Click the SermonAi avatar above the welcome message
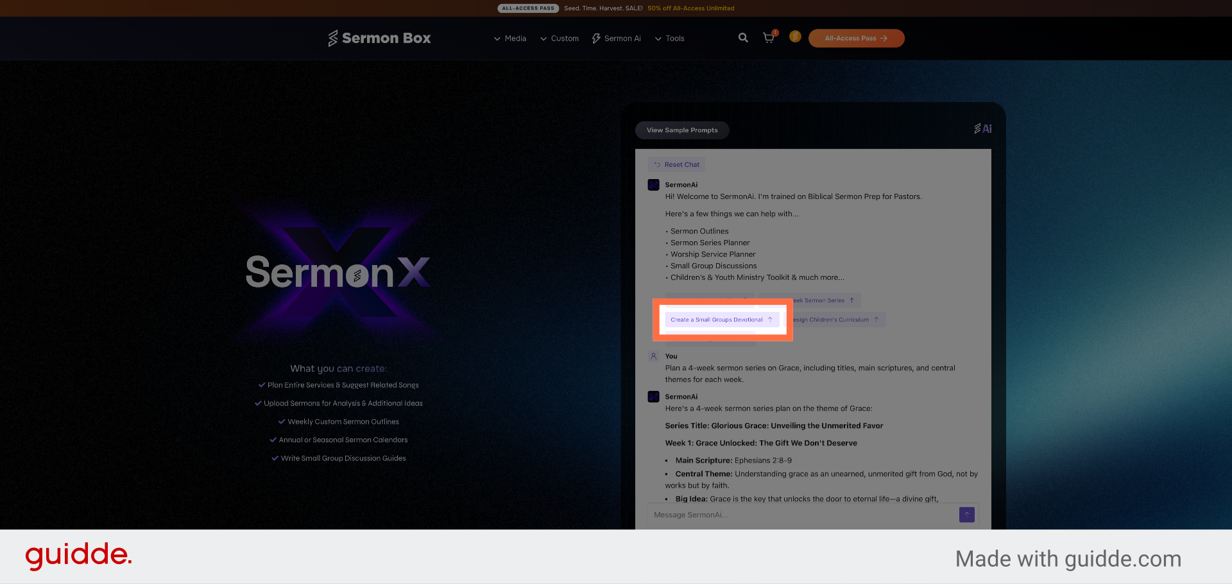 tap(654, 185)
